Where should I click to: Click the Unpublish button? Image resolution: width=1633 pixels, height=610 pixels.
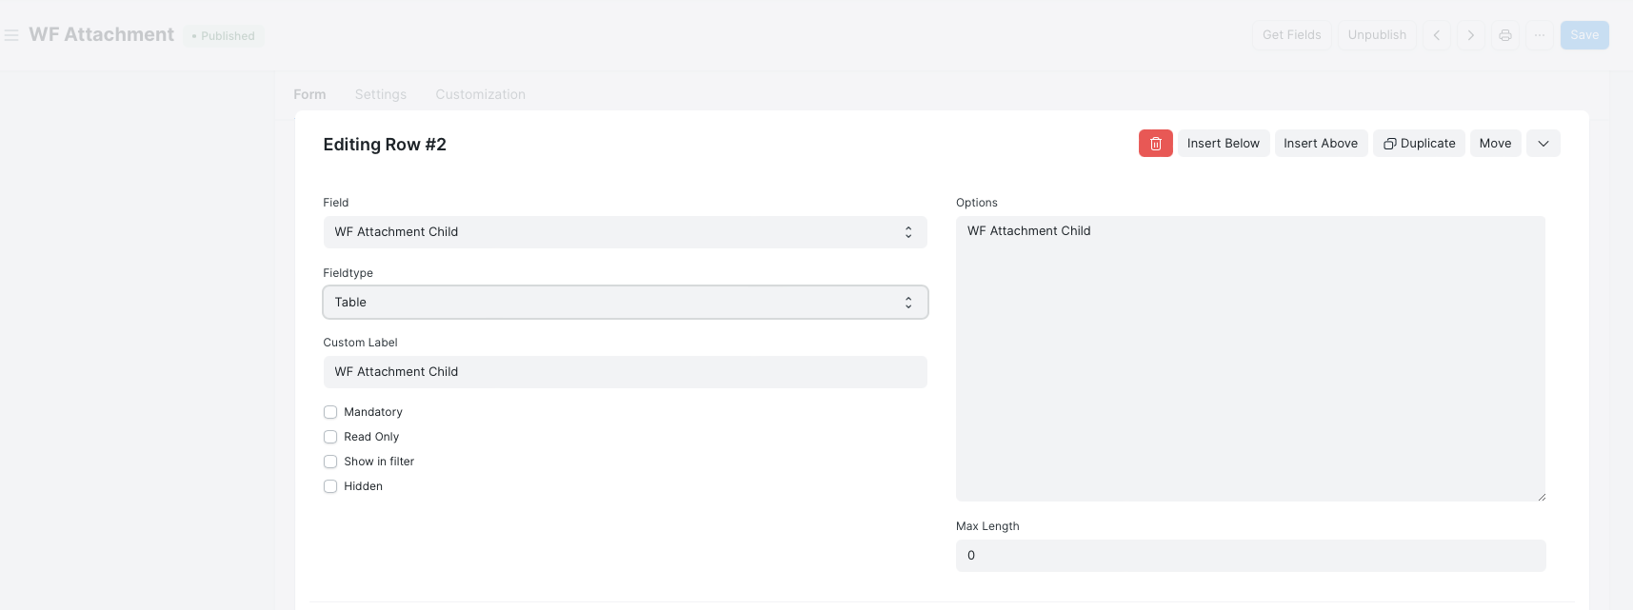click(1377, 35)
